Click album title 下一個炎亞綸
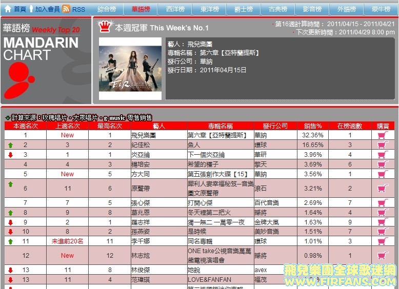This screenshot has height=289, width=399. 206,155
